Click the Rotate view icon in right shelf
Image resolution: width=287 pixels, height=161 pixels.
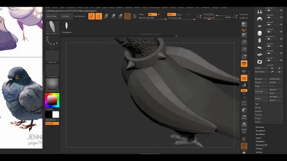coord(244,124)
